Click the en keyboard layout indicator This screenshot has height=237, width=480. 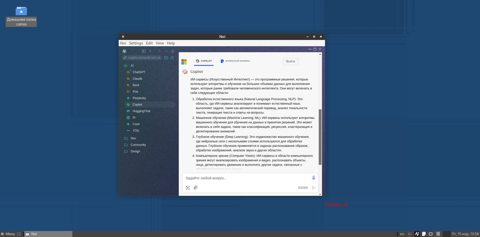tap(402, 234)
